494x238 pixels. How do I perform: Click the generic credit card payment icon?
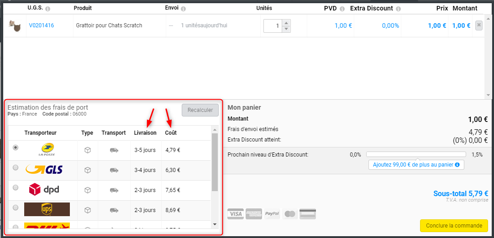307,214
